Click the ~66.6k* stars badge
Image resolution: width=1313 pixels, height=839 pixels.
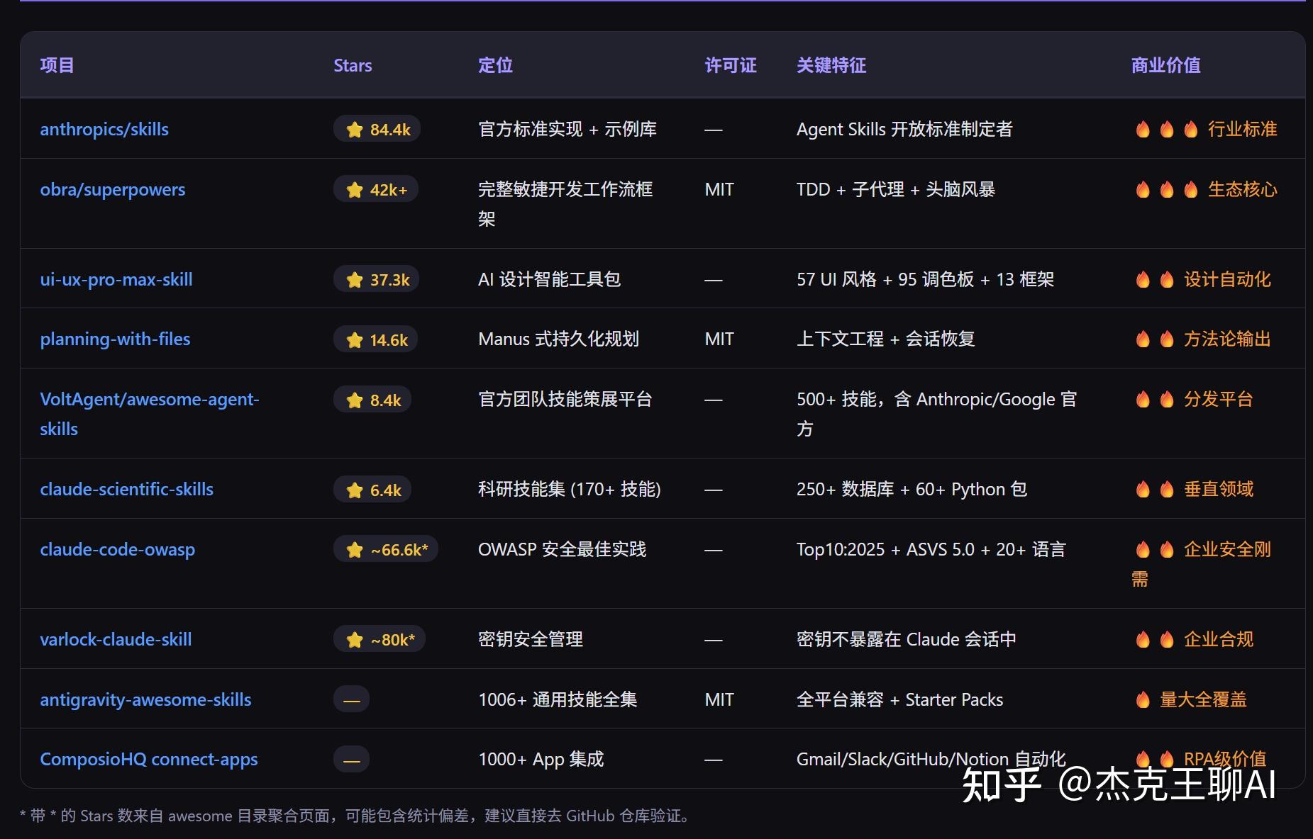386,549
